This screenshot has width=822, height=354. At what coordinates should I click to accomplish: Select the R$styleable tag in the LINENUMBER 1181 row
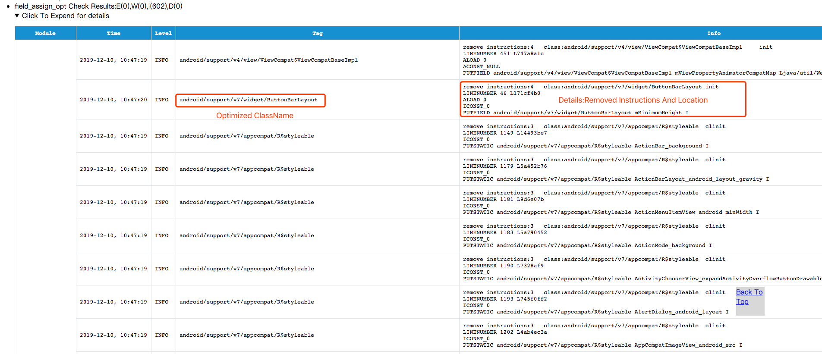247,202
